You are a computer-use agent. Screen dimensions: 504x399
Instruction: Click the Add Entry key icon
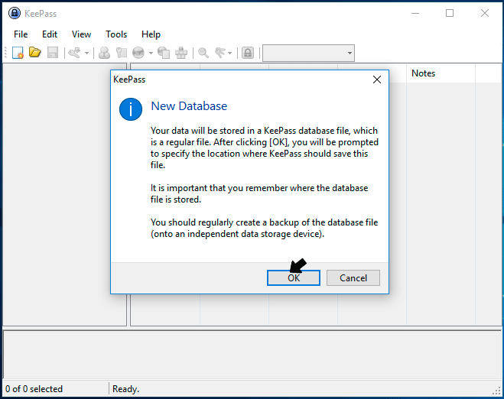pos(75,53)
